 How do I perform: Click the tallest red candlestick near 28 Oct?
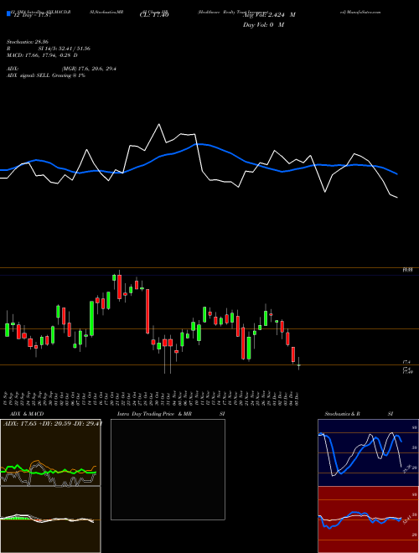click(147, 311)
